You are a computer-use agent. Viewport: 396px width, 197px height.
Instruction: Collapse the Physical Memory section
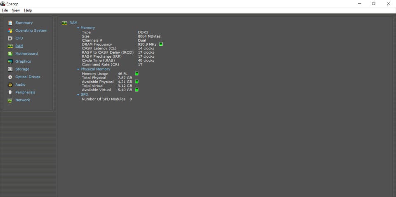pos(78,69)
